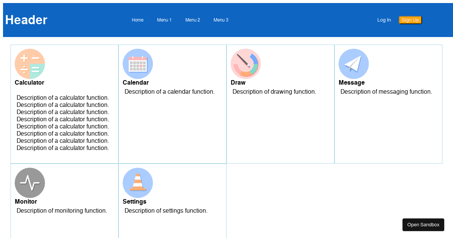Click the Calculator icon

click(x=30, y=64)
